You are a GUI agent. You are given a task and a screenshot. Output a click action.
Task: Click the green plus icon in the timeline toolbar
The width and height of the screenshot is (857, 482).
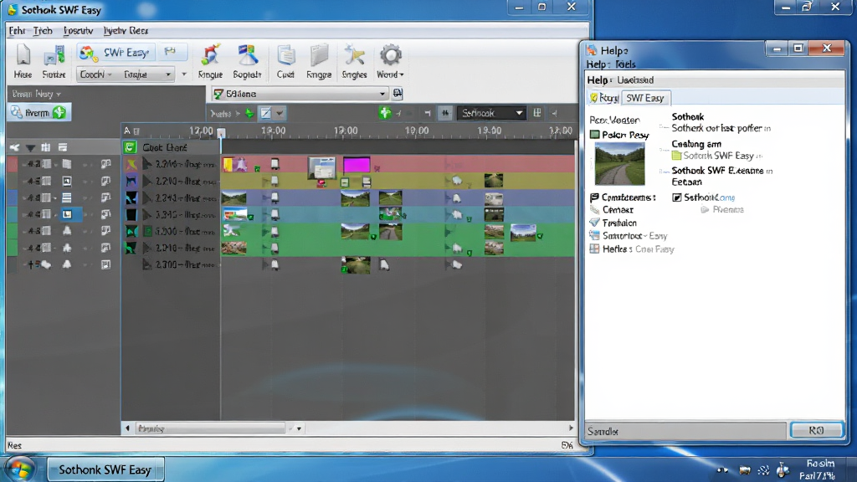[x=385, y=113]
